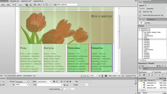Click the desktop size icon in status bar
The image size is (167, 94).
coord(106,76)
